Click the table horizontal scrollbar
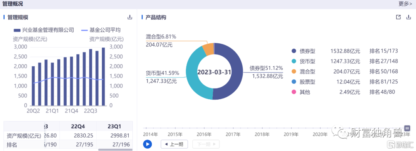Image resolution: width=416 pixels, height=151 pixels. 115,150
